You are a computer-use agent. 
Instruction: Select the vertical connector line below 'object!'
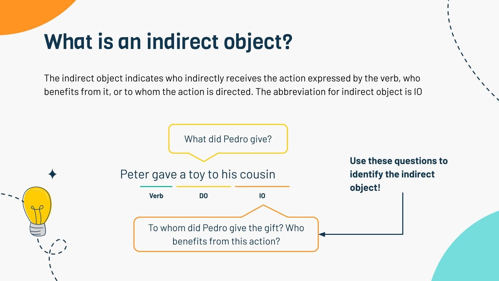pyautogui.click(x=403, y=212)
